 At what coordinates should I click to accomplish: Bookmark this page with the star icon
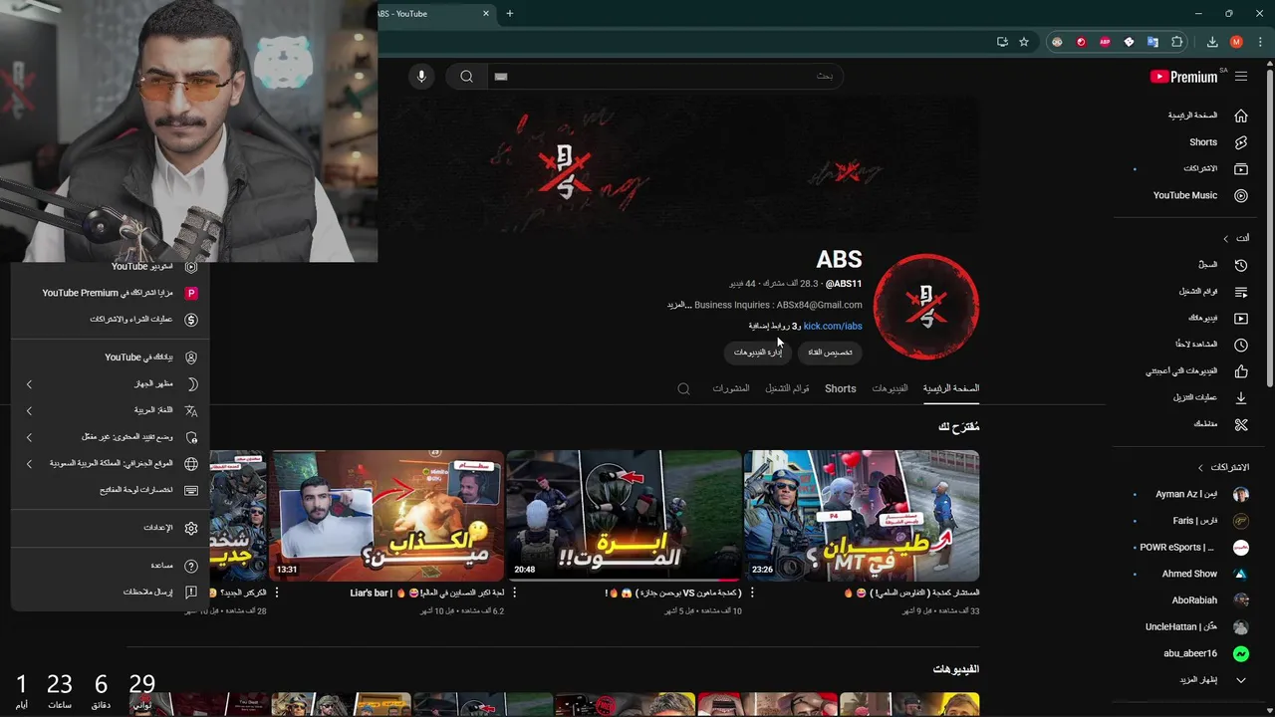pos(1024,42)
